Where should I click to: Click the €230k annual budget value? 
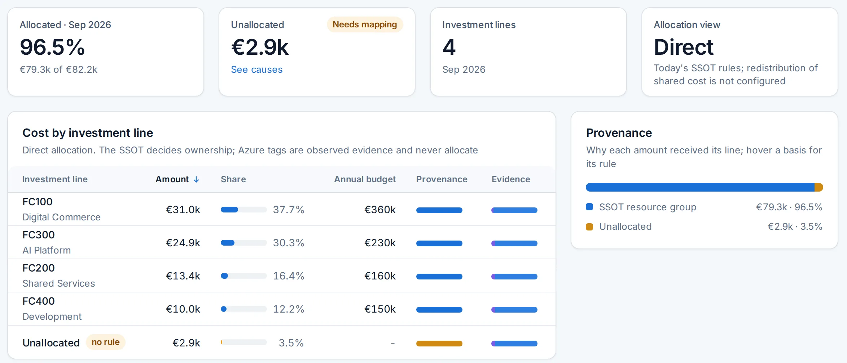coord(380,243)
